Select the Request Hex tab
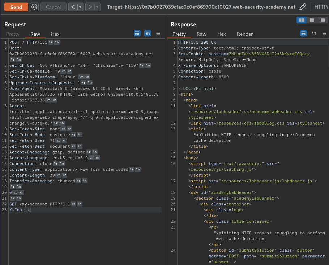The width and height of the screenshot is (329, 265). pos(55,34)
